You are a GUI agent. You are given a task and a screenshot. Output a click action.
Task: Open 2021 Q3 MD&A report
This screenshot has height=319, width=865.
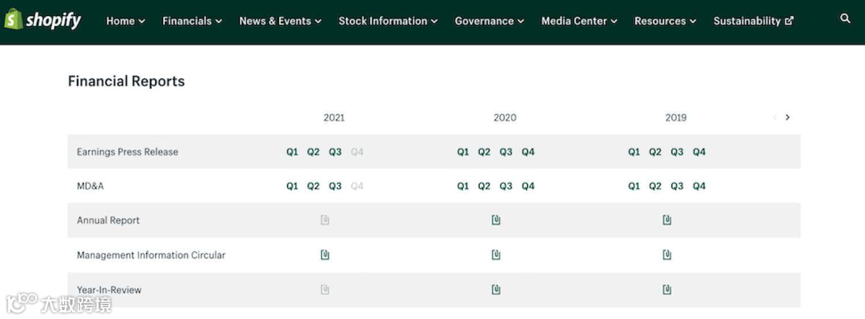coord(335,186)
